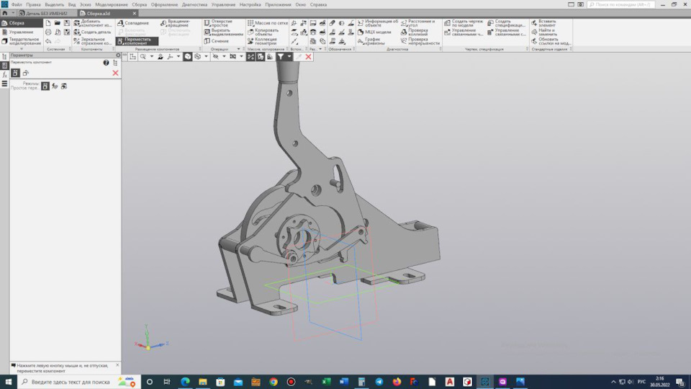Click Обновить ссылки на модели
Viewport: 691px width, 389px height.
coord(551,41)
